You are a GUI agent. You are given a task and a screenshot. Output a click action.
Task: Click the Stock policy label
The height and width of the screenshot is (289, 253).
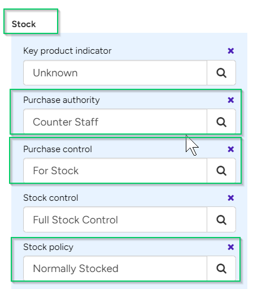(x=48, y=247)
